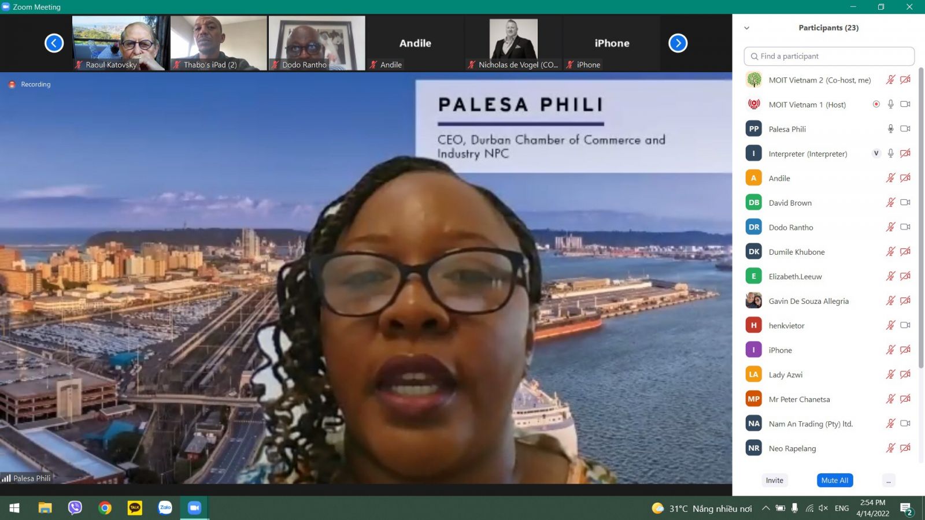The height and width of the screenshot is (520, 925).
Task: Click the Viber icon in taskbar
Action: coord(75,508)
